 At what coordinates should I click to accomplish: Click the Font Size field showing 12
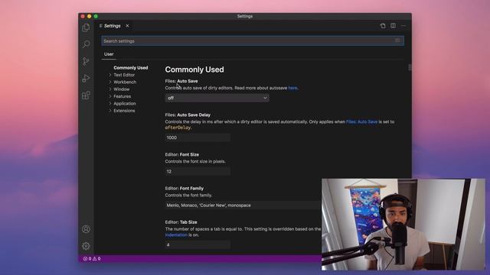coord(198,171)
